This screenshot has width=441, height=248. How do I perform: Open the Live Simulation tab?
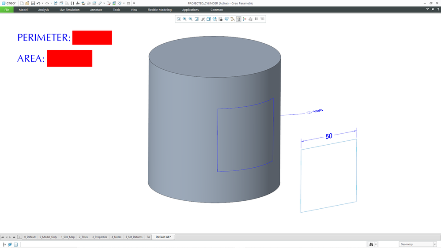click(x=69, y=10)
